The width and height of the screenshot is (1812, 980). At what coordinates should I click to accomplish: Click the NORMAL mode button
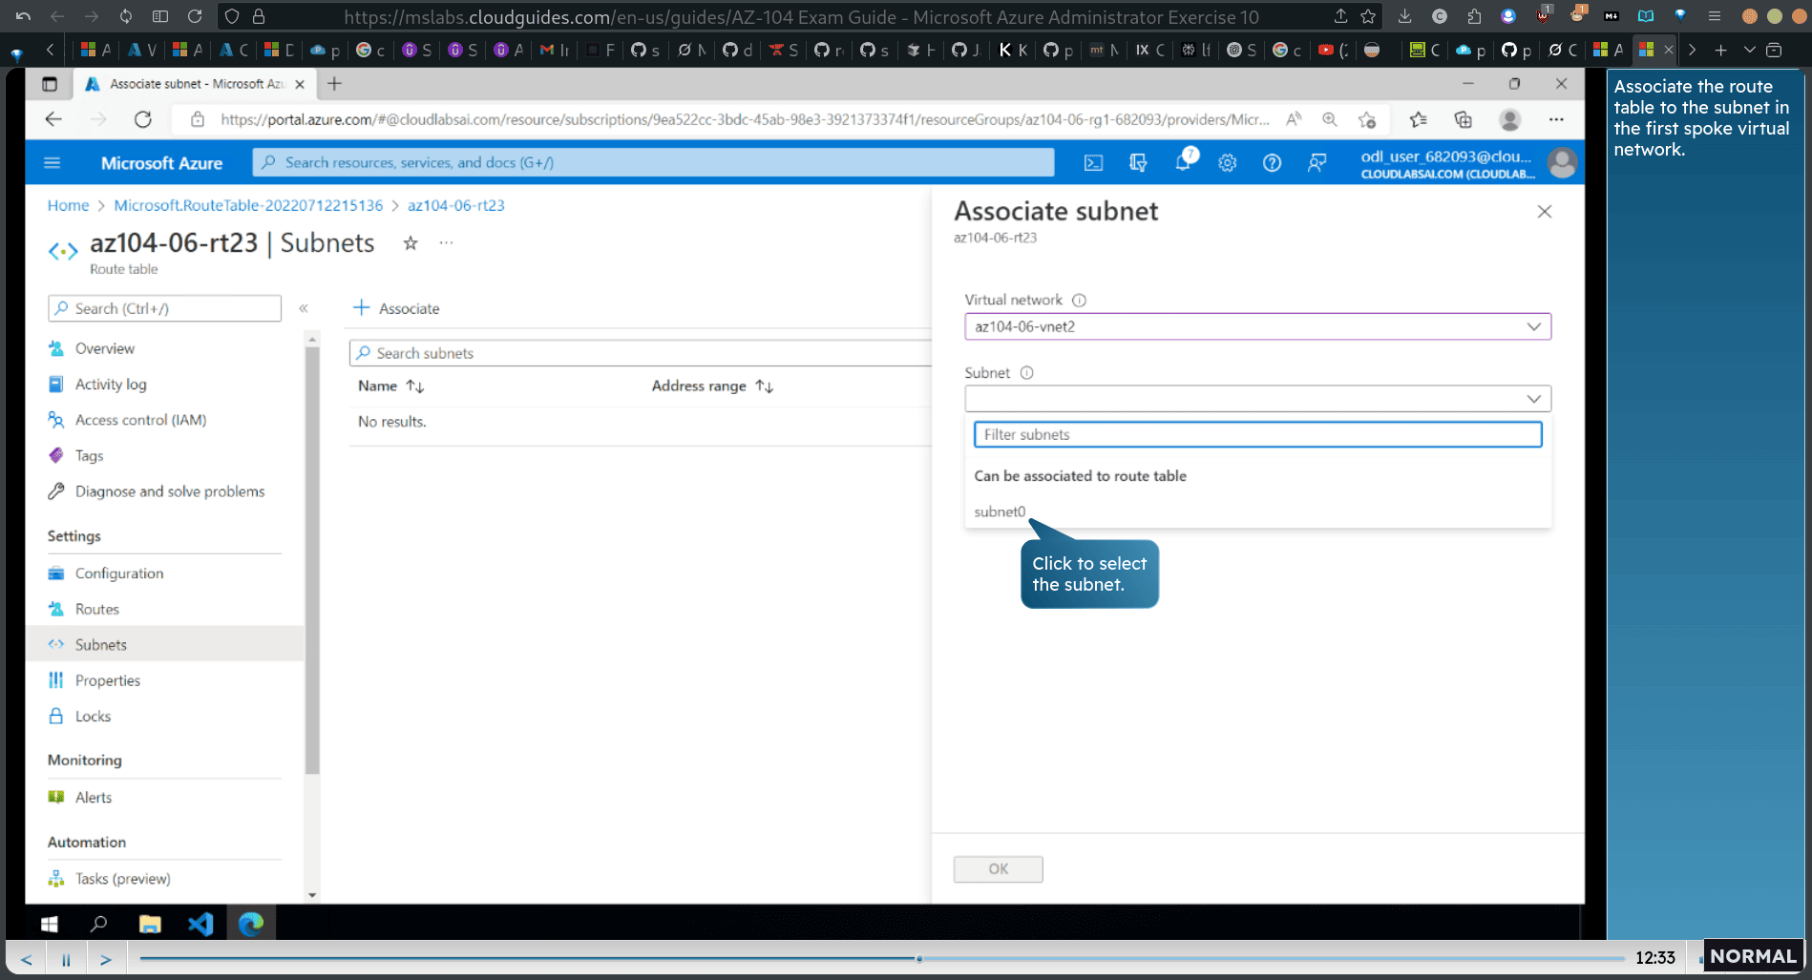1753,956
